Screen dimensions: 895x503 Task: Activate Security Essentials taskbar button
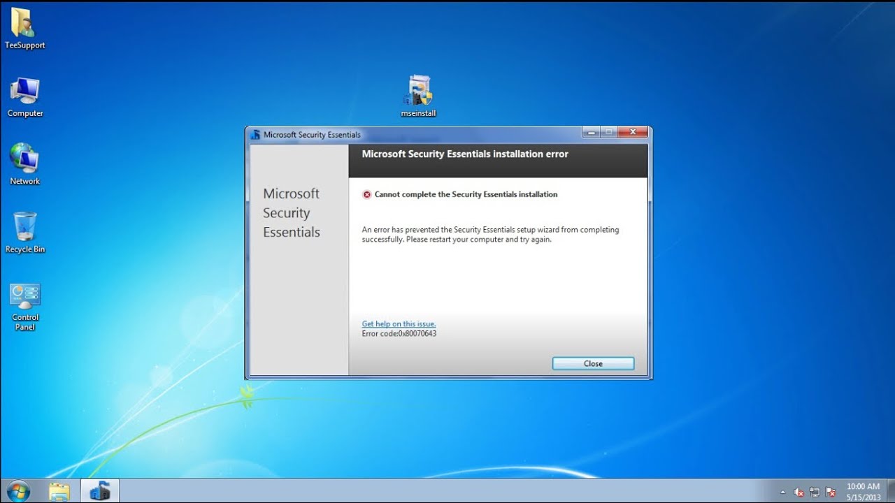100,492
